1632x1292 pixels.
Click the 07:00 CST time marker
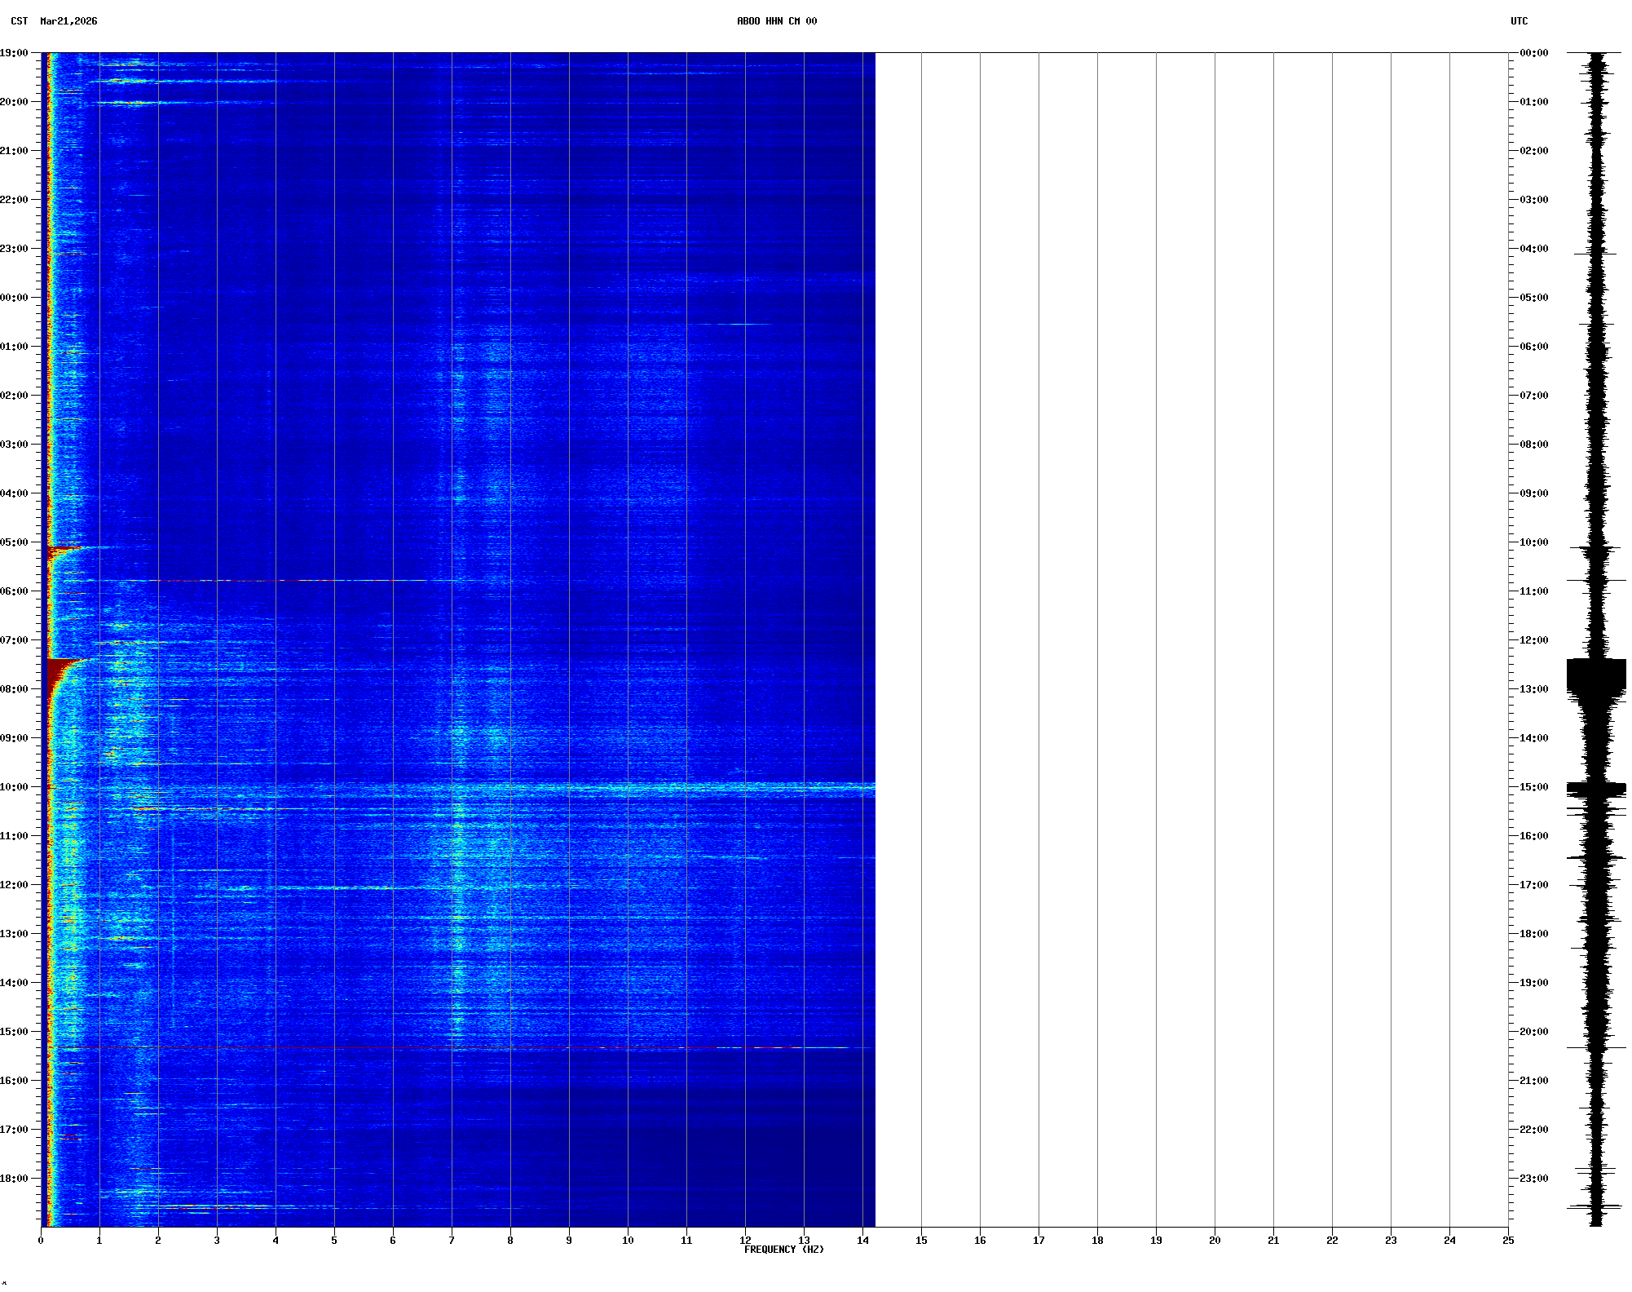(14, 640)
